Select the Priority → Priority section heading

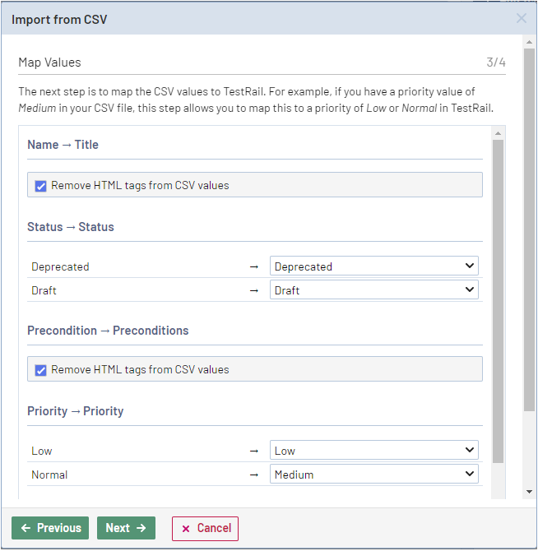click(x=76, y=411)
